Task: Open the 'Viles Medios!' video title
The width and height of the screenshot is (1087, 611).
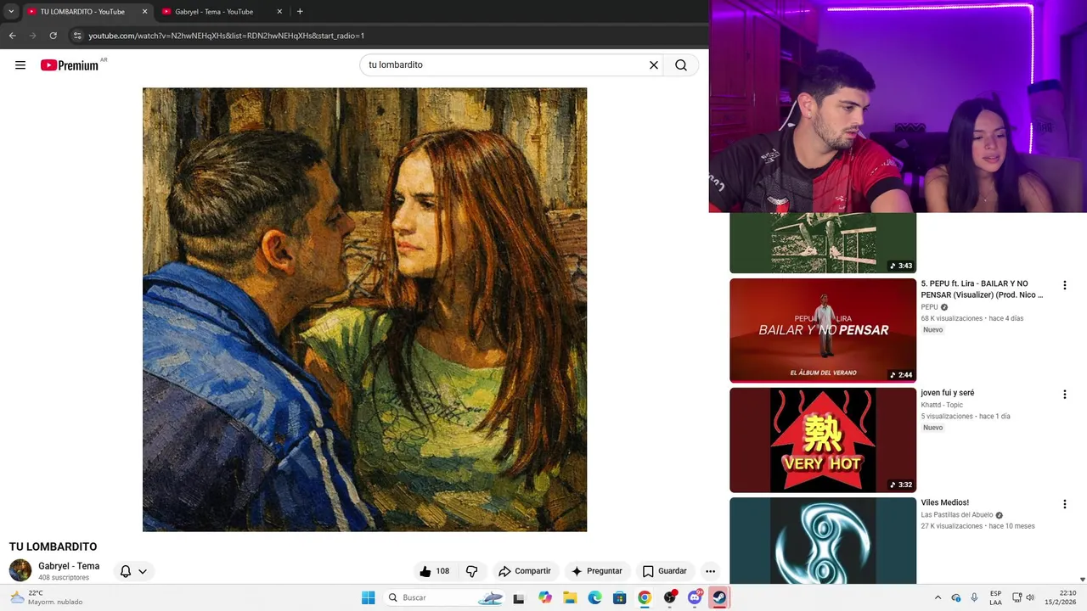Action: point(945,502)
